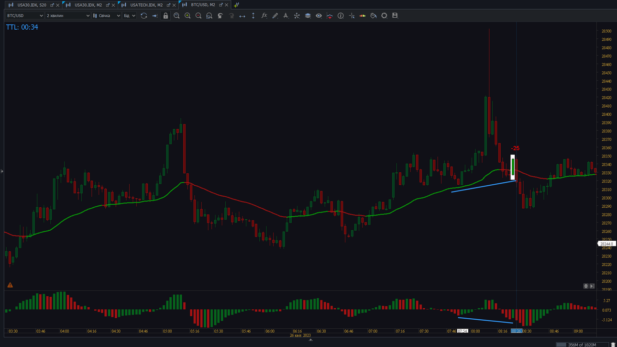Screen dimensions: 617x347
Task: Click the colored volume bars icon
Action: click(363, 16)
